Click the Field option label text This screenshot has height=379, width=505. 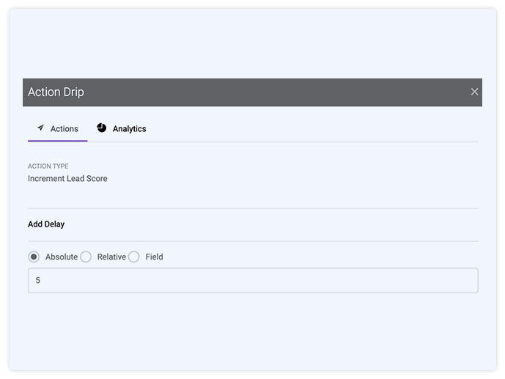154,257
